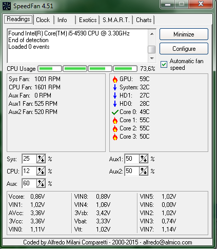Click the Vcore 0,86V voltage reading
Image resolution: width=217 pixels, height=249 pixels.
(27, 197)
